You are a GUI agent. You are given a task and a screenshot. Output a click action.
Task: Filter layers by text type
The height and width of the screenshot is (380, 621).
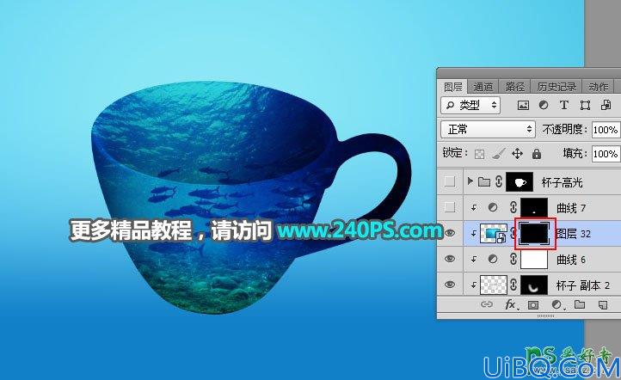pyautogui.click(x=564, y=105)
